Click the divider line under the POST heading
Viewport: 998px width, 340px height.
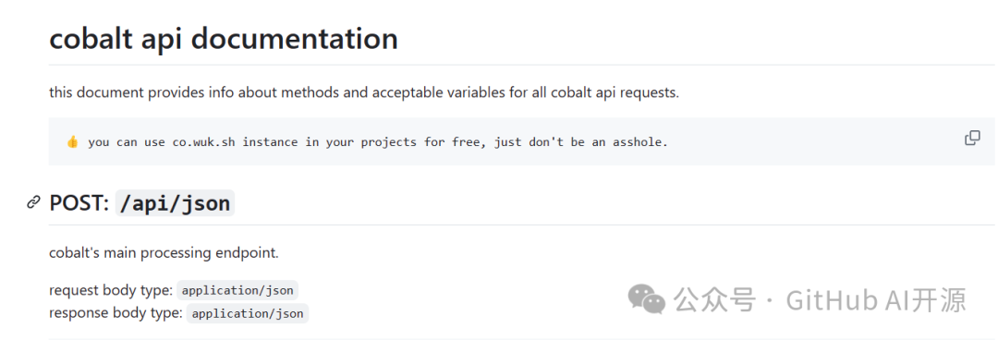tap(522, 225)
